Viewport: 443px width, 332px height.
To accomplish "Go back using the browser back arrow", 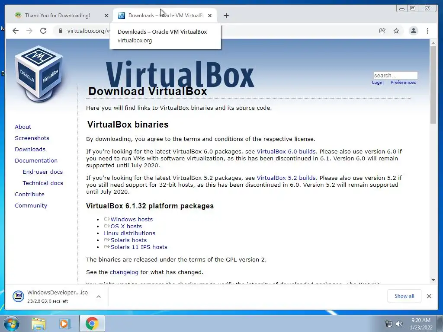I will point(16,31).
